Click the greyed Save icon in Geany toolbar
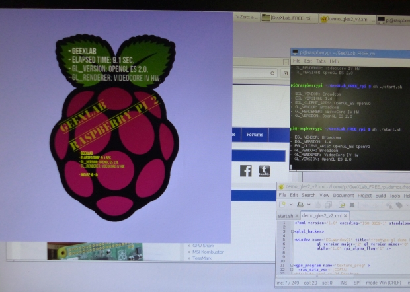This screenshot has height=292, width=410. [x=318, y=205]
